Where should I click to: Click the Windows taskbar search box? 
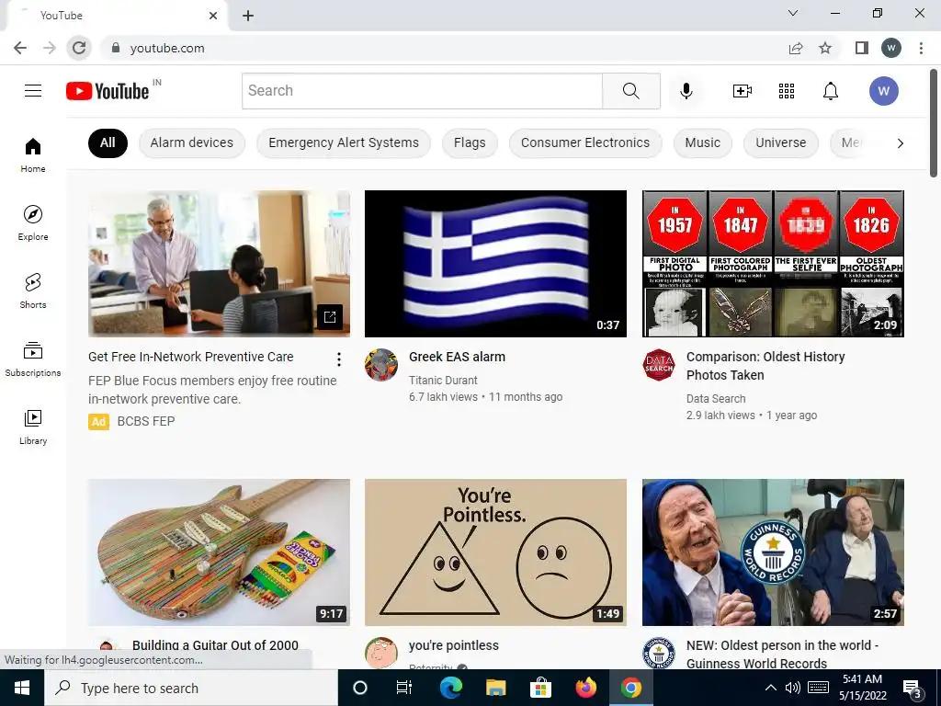(191, 688)
